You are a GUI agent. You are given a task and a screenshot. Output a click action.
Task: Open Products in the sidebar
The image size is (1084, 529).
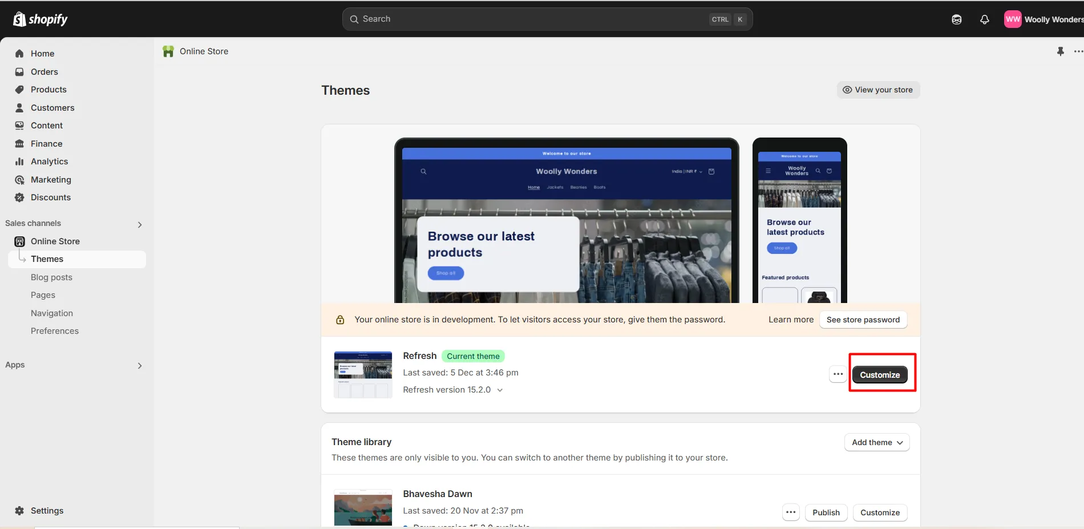tap(48, 90)
